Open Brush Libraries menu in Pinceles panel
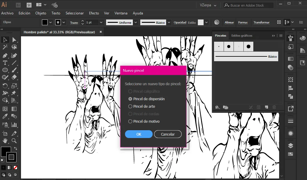307x180 pixels. click(218, 107)
